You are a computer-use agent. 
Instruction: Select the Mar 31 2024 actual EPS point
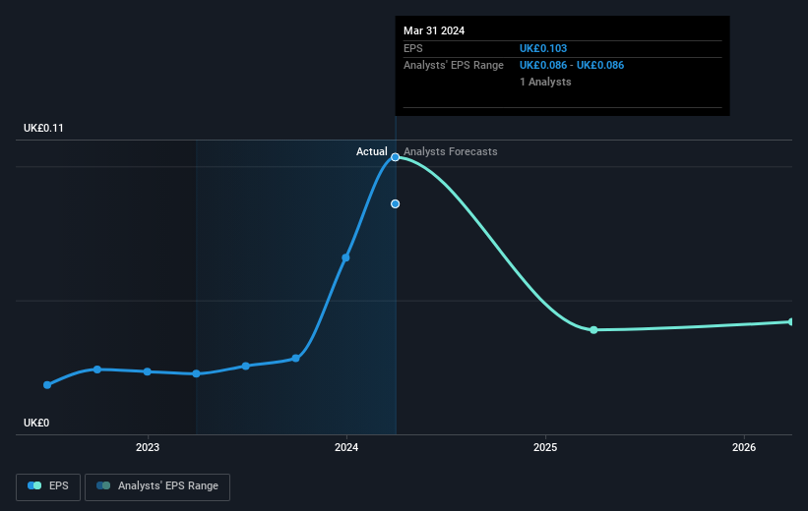tap(396, 157)
